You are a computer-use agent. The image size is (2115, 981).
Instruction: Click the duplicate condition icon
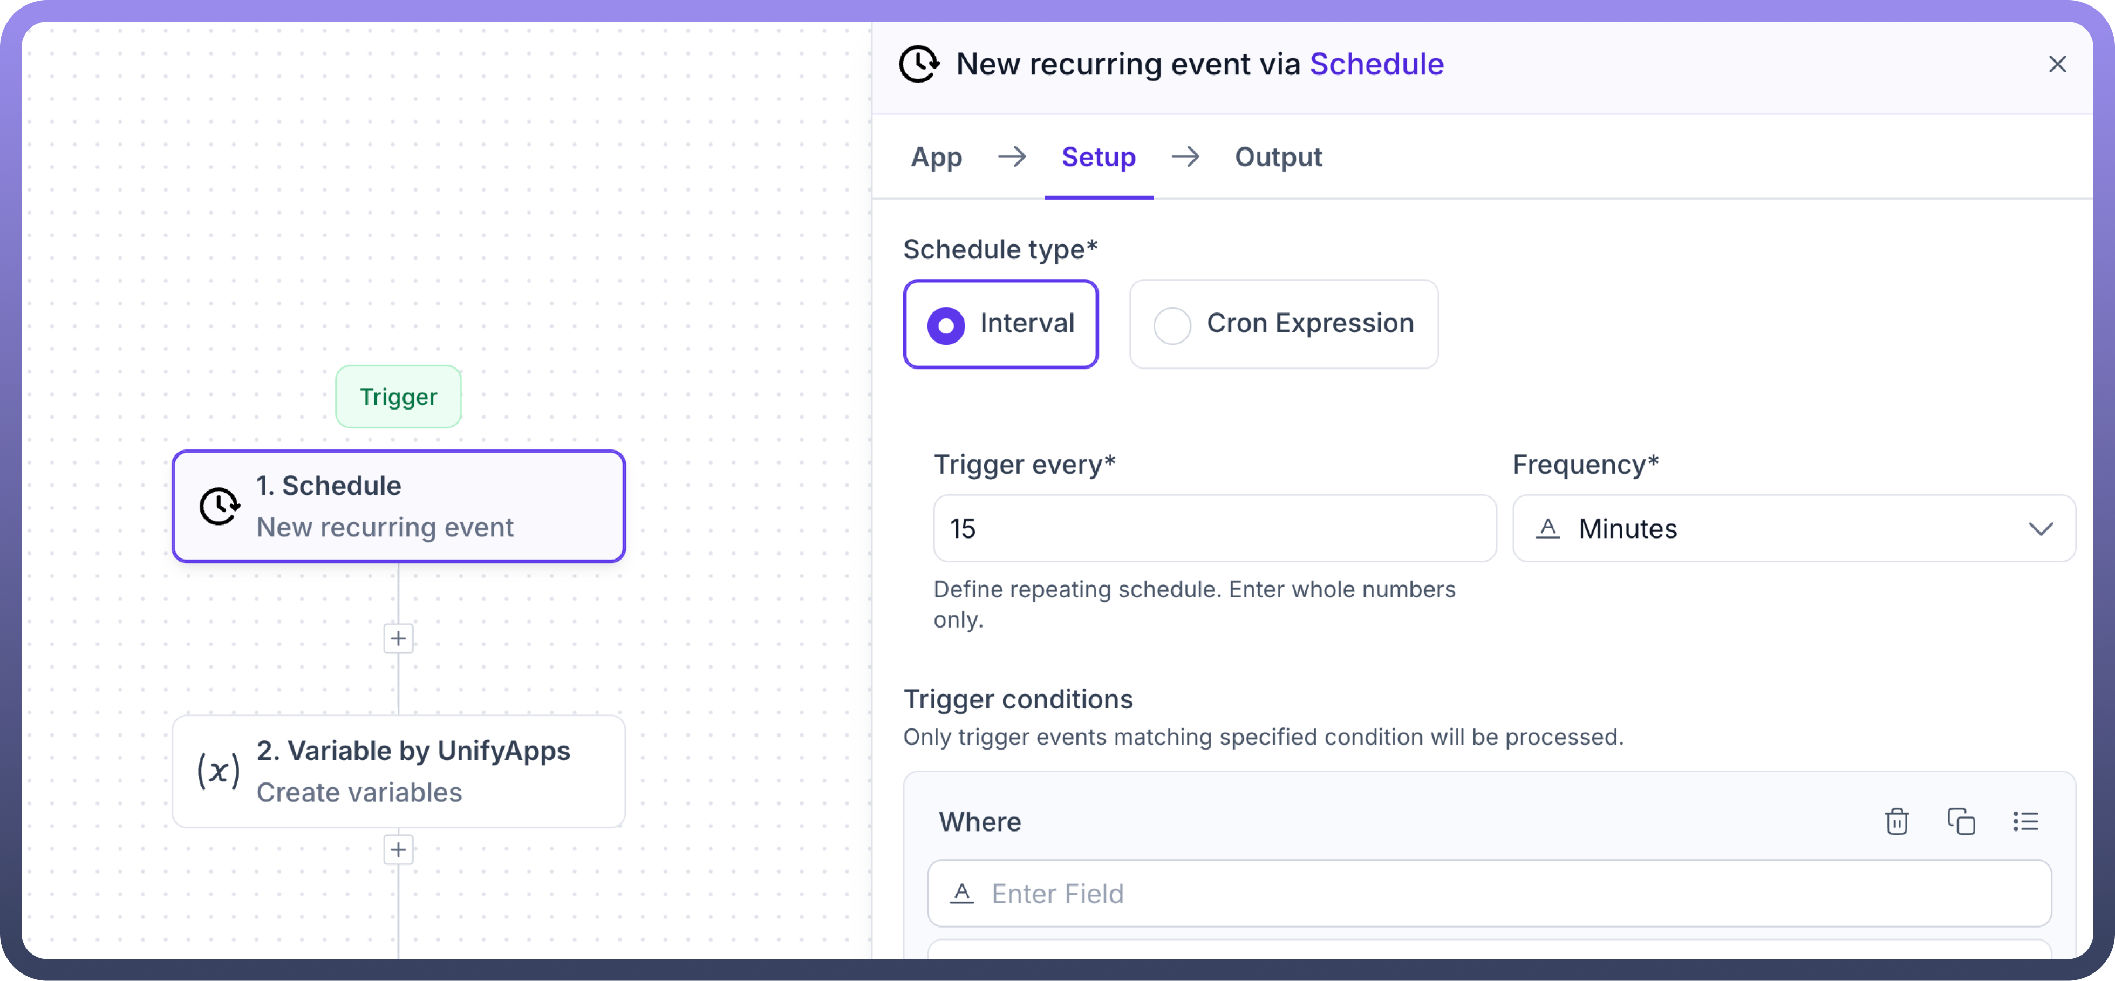coord(1961,821)
